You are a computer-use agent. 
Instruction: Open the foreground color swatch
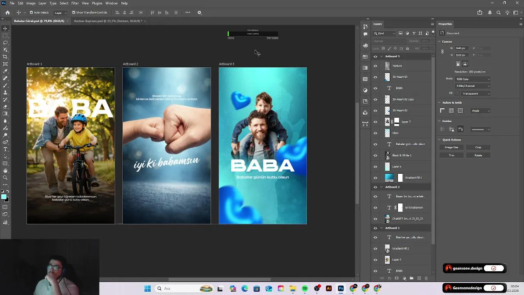coord(4,197)
